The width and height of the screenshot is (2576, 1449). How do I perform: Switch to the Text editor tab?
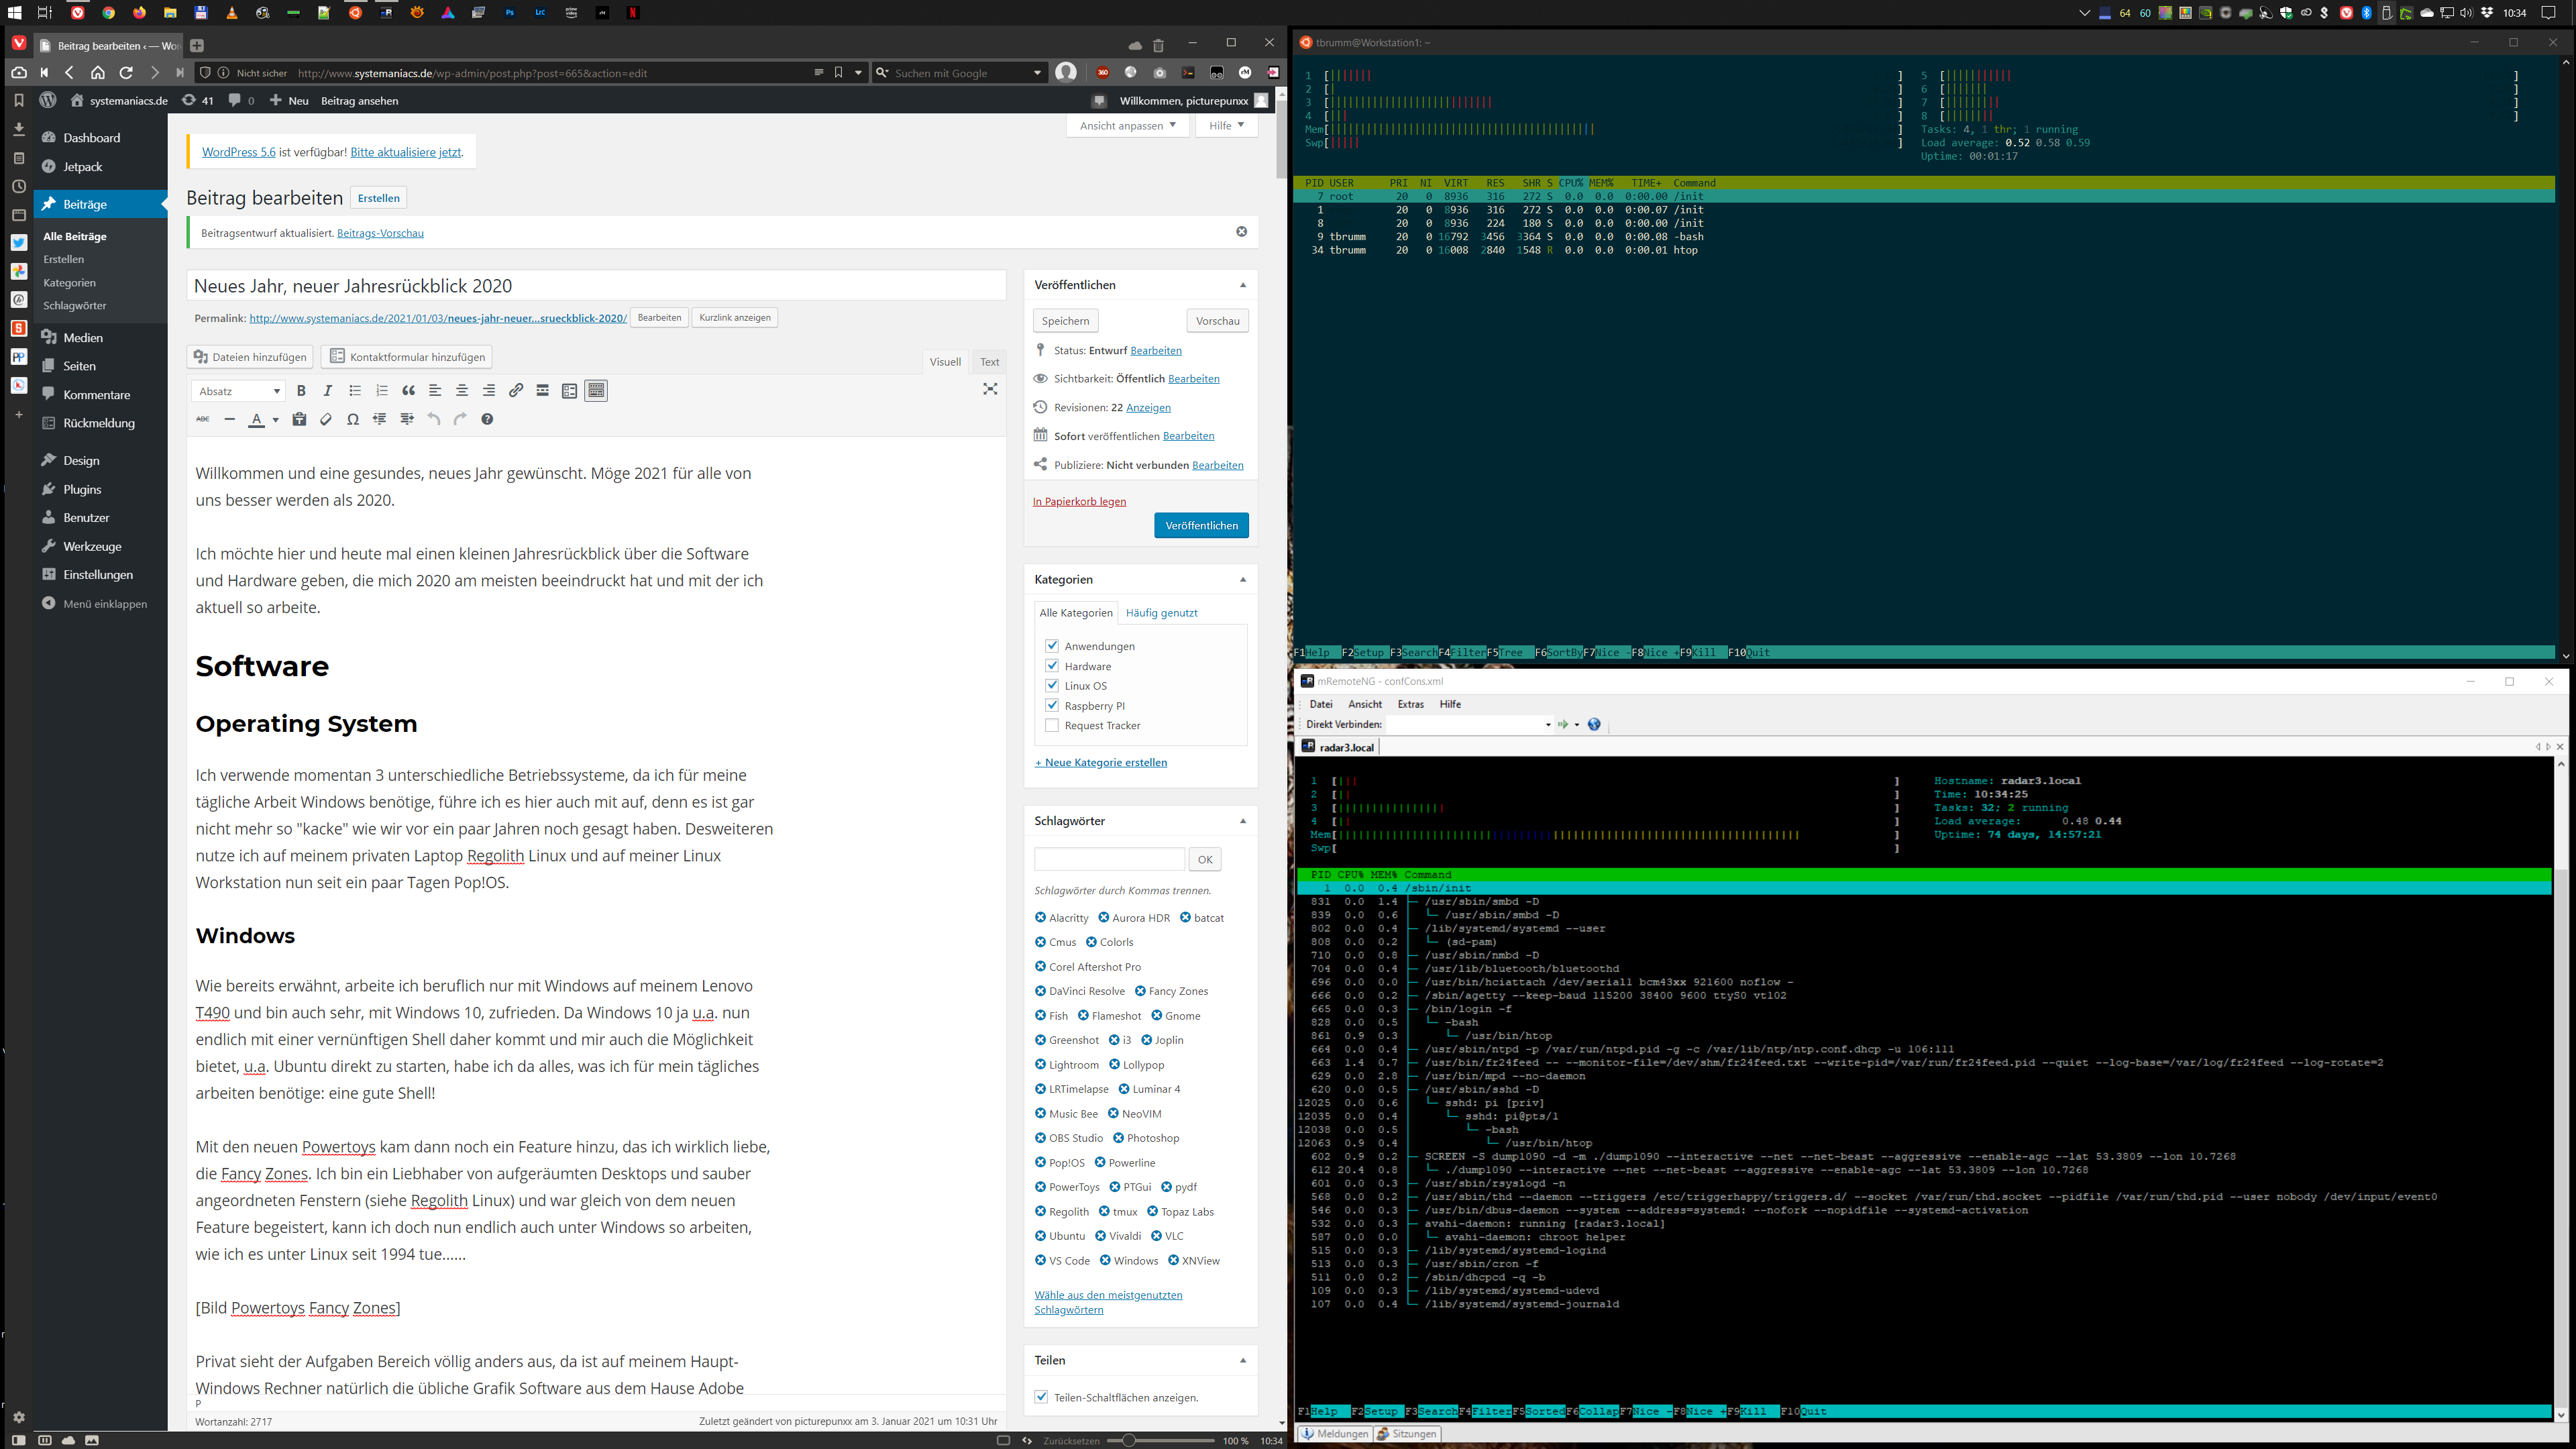989,362
